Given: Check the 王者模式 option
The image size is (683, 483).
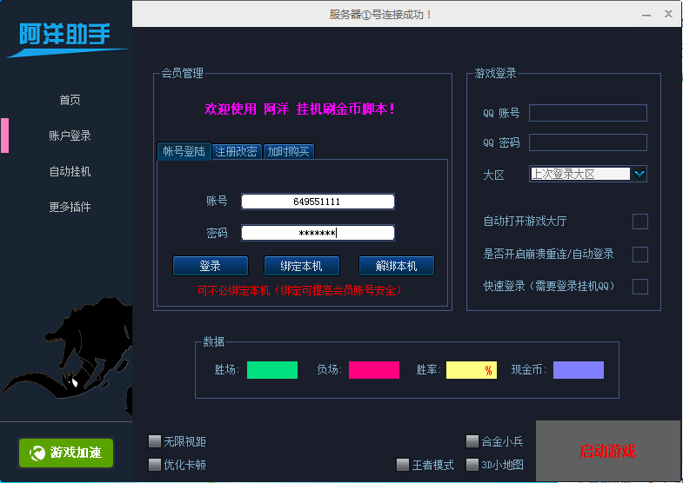Looking at the screenshot, I should pyautogui.click(x=403, y=464).
